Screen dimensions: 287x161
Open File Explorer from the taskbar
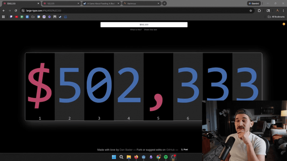click(x=129, y=157)
